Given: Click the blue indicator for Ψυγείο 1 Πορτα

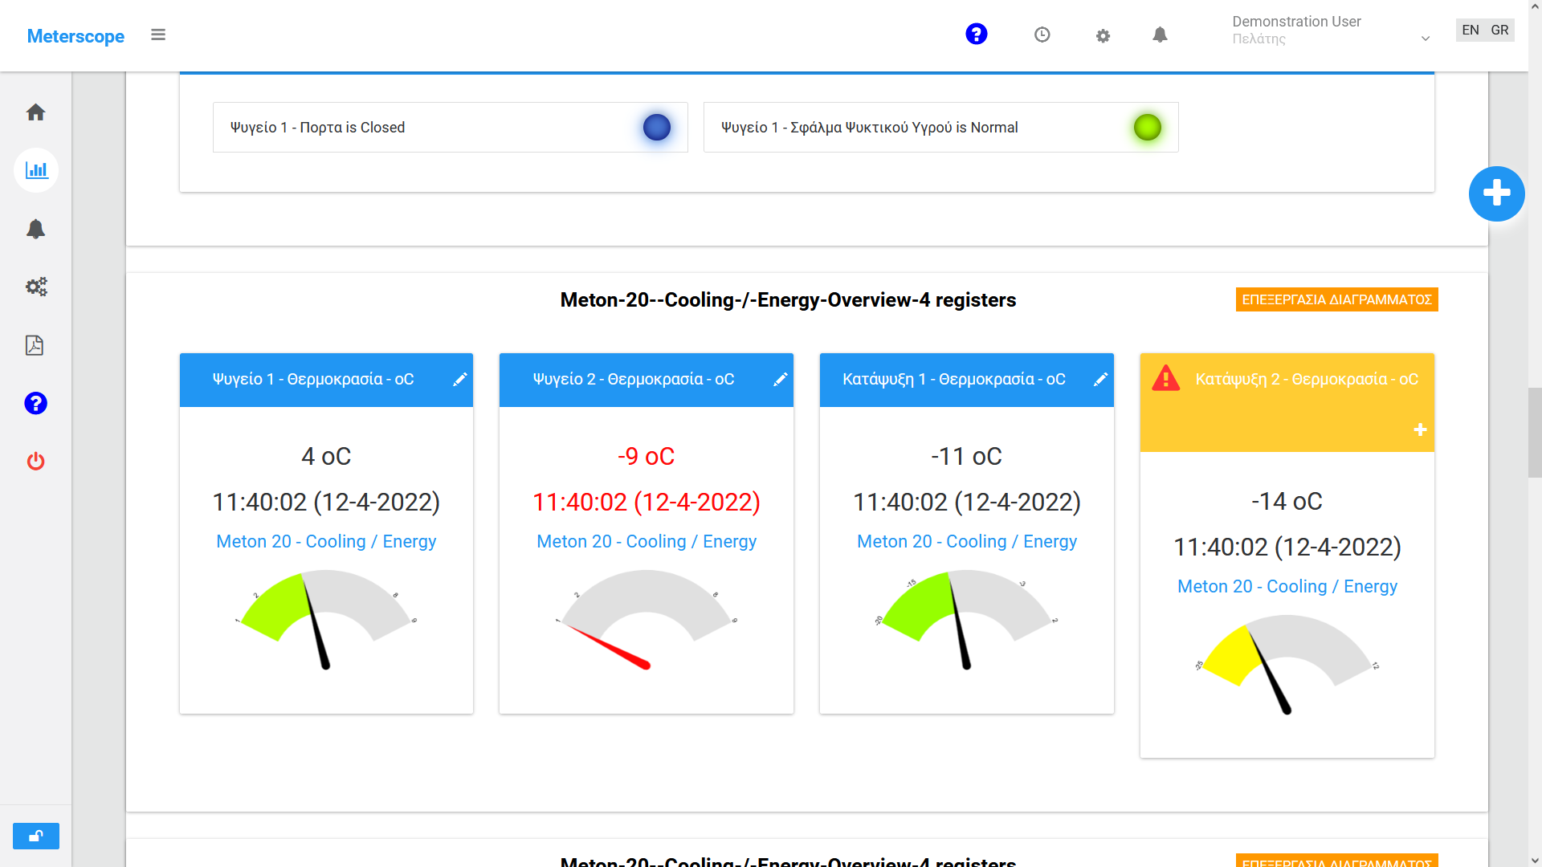Looking at the screenshot, I should [657, 128].
